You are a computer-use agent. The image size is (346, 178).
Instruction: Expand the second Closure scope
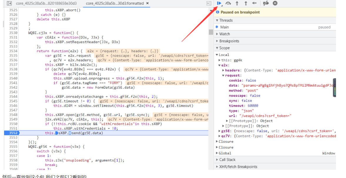pos(217,148)
